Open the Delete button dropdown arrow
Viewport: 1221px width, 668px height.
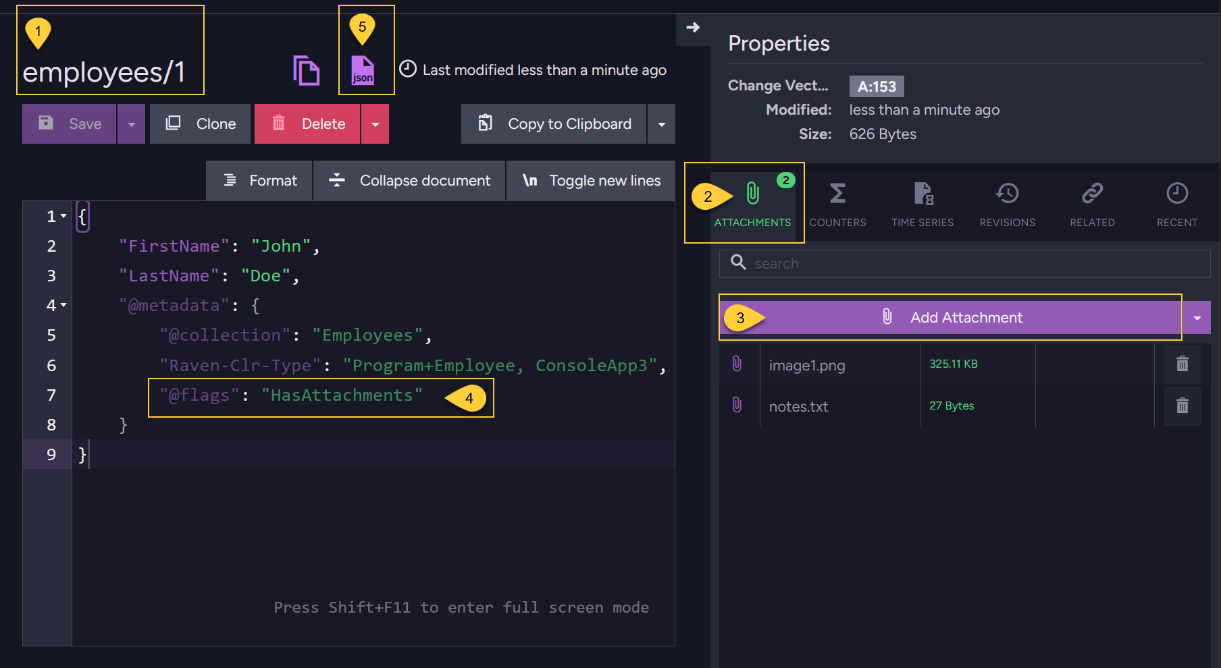375,124
